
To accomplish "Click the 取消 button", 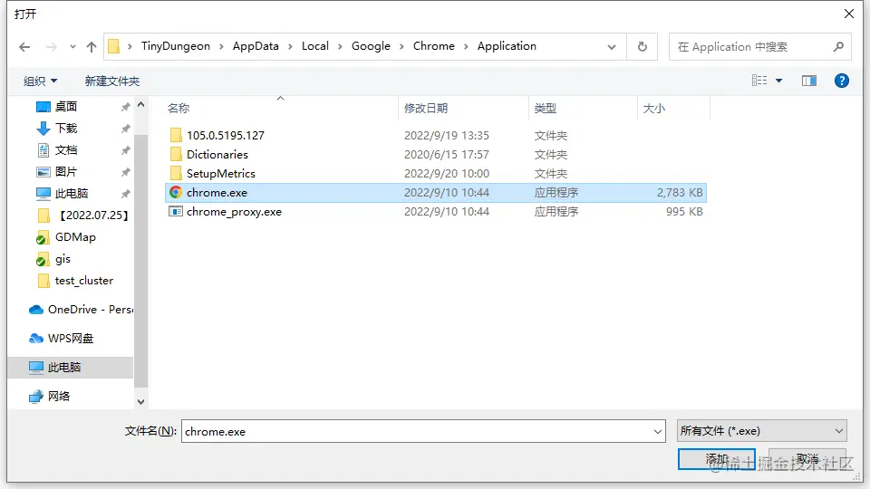I will tap(807, 459).
